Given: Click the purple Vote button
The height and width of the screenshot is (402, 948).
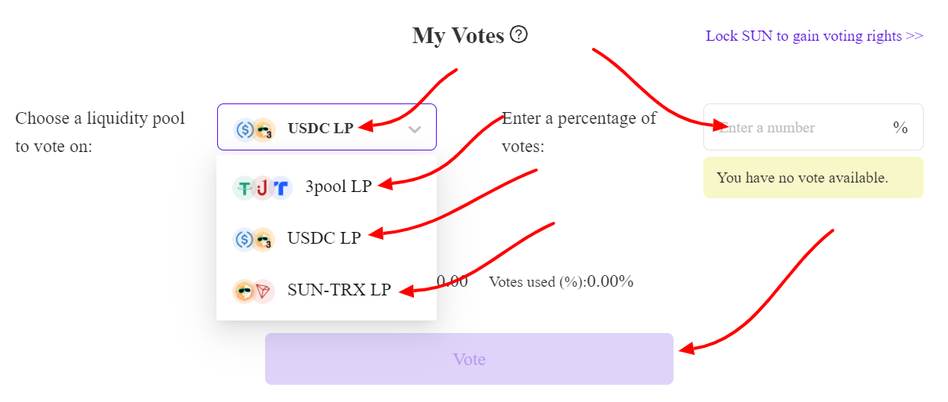Looking at the screenshot, I should 469,359.
